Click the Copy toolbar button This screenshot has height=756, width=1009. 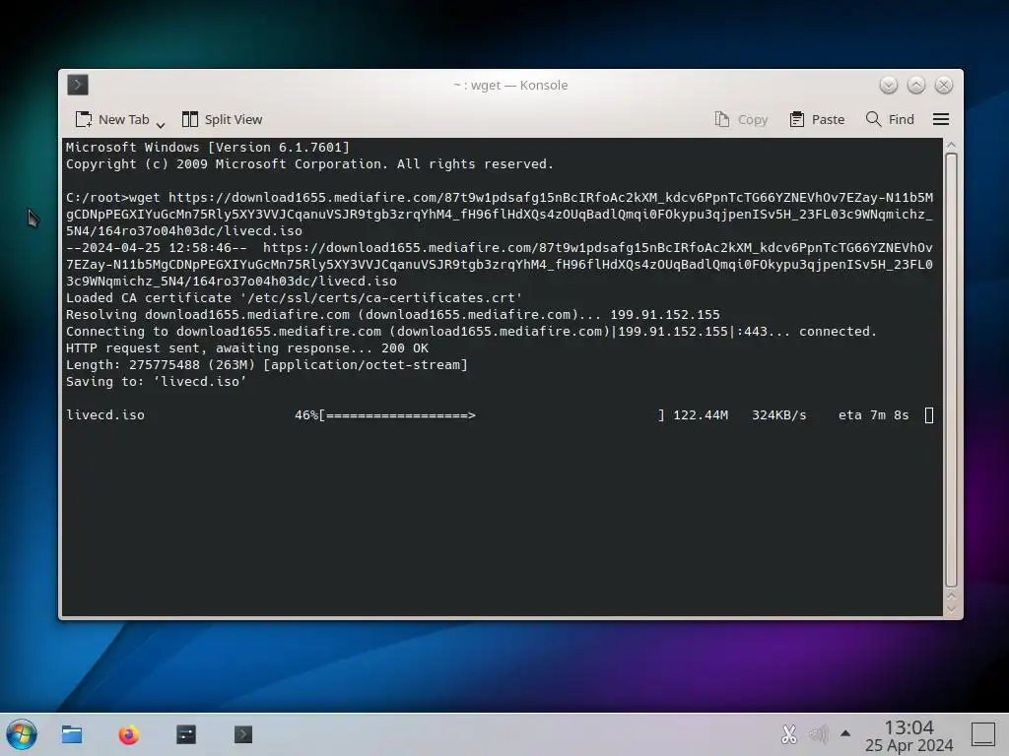[x=741, y=119]
